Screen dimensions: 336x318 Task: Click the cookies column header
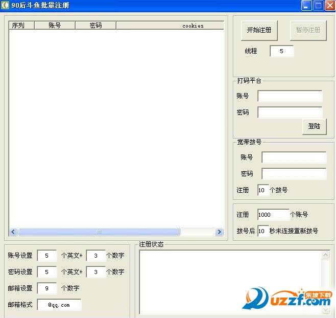(x=170, y=26)
